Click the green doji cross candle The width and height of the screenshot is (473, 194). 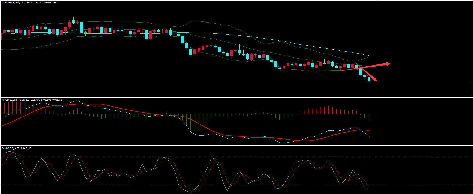click(85, 32)
